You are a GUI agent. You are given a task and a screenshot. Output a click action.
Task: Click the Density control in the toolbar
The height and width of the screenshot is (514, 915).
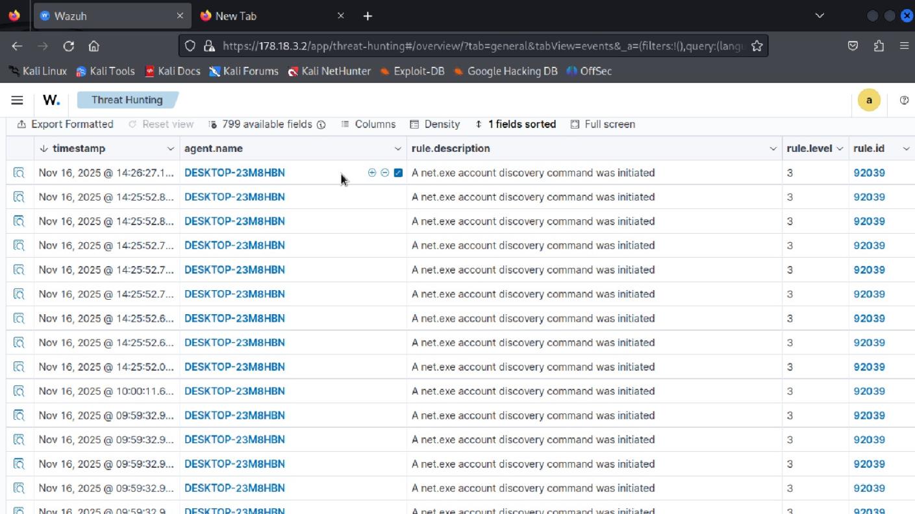(x=435, y=124)
